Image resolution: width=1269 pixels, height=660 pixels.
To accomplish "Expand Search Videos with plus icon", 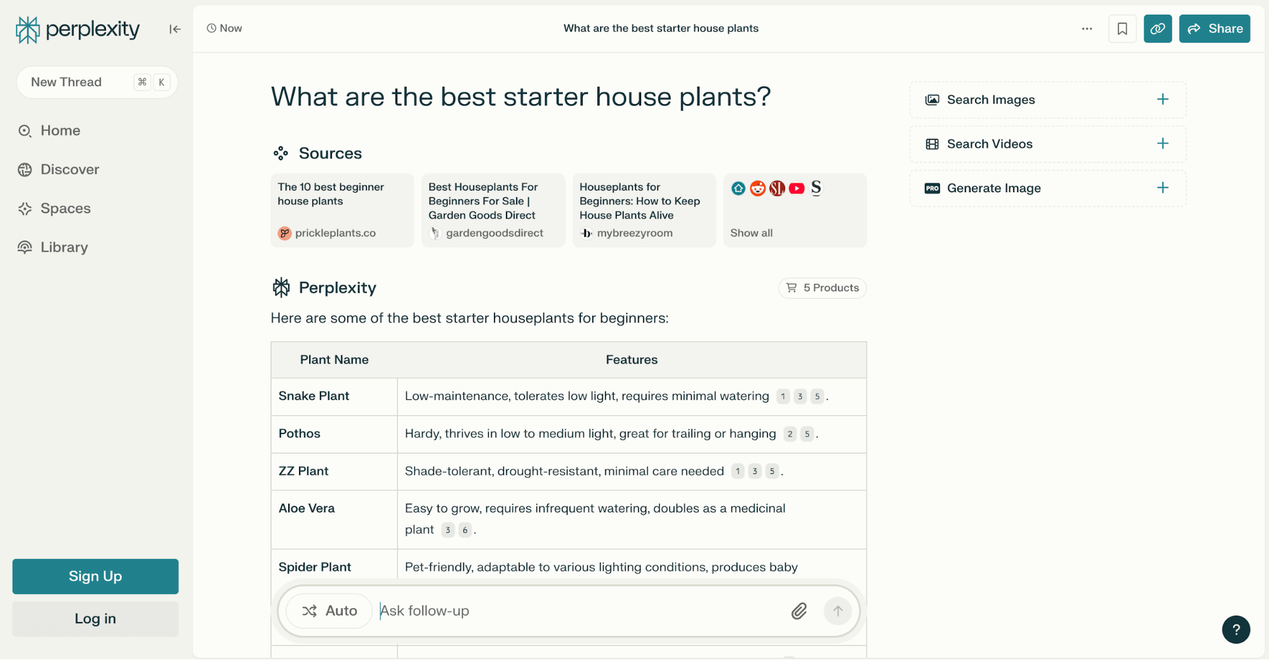I will pyautogui.click(x=1162, y=143).
